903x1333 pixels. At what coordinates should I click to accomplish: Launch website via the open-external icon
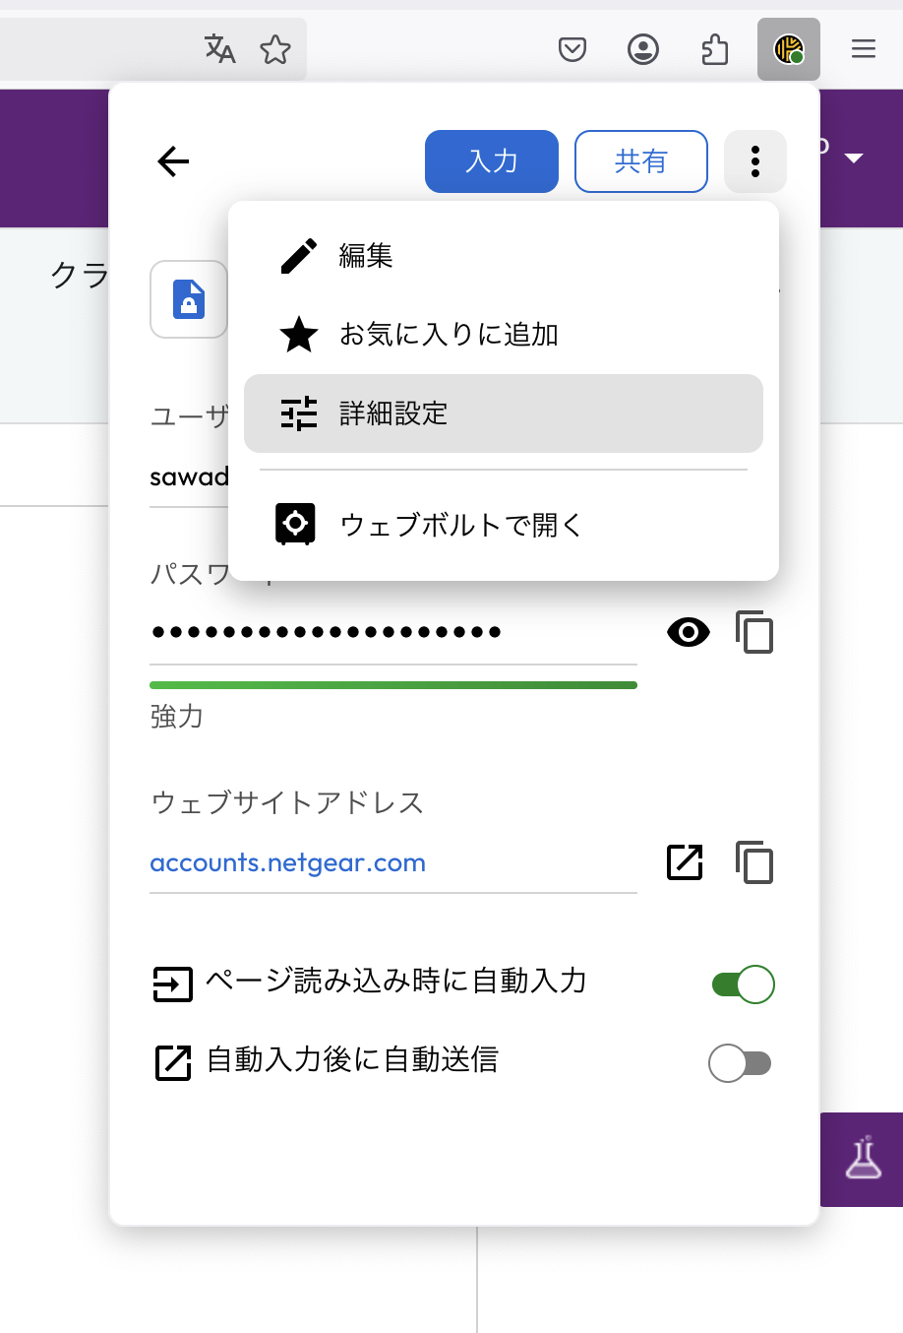click(685, 862)
